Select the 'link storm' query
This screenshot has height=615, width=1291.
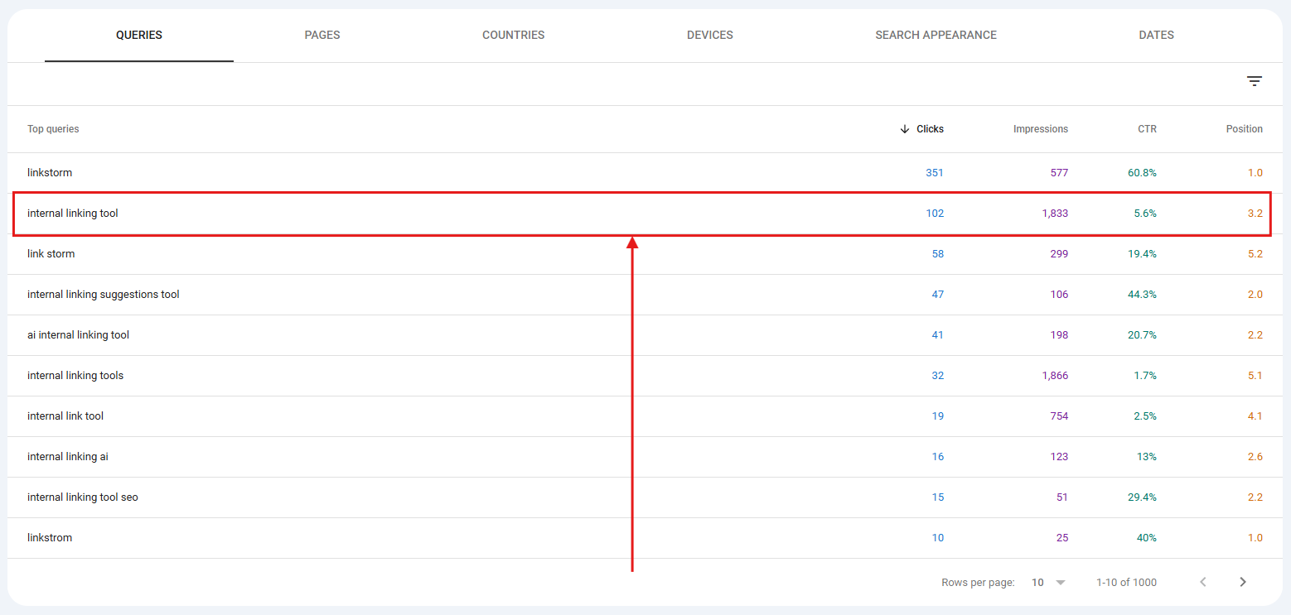51,254
